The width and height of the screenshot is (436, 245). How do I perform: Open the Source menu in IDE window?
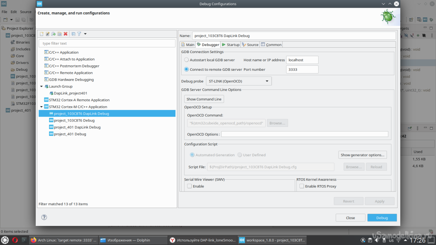26,12
